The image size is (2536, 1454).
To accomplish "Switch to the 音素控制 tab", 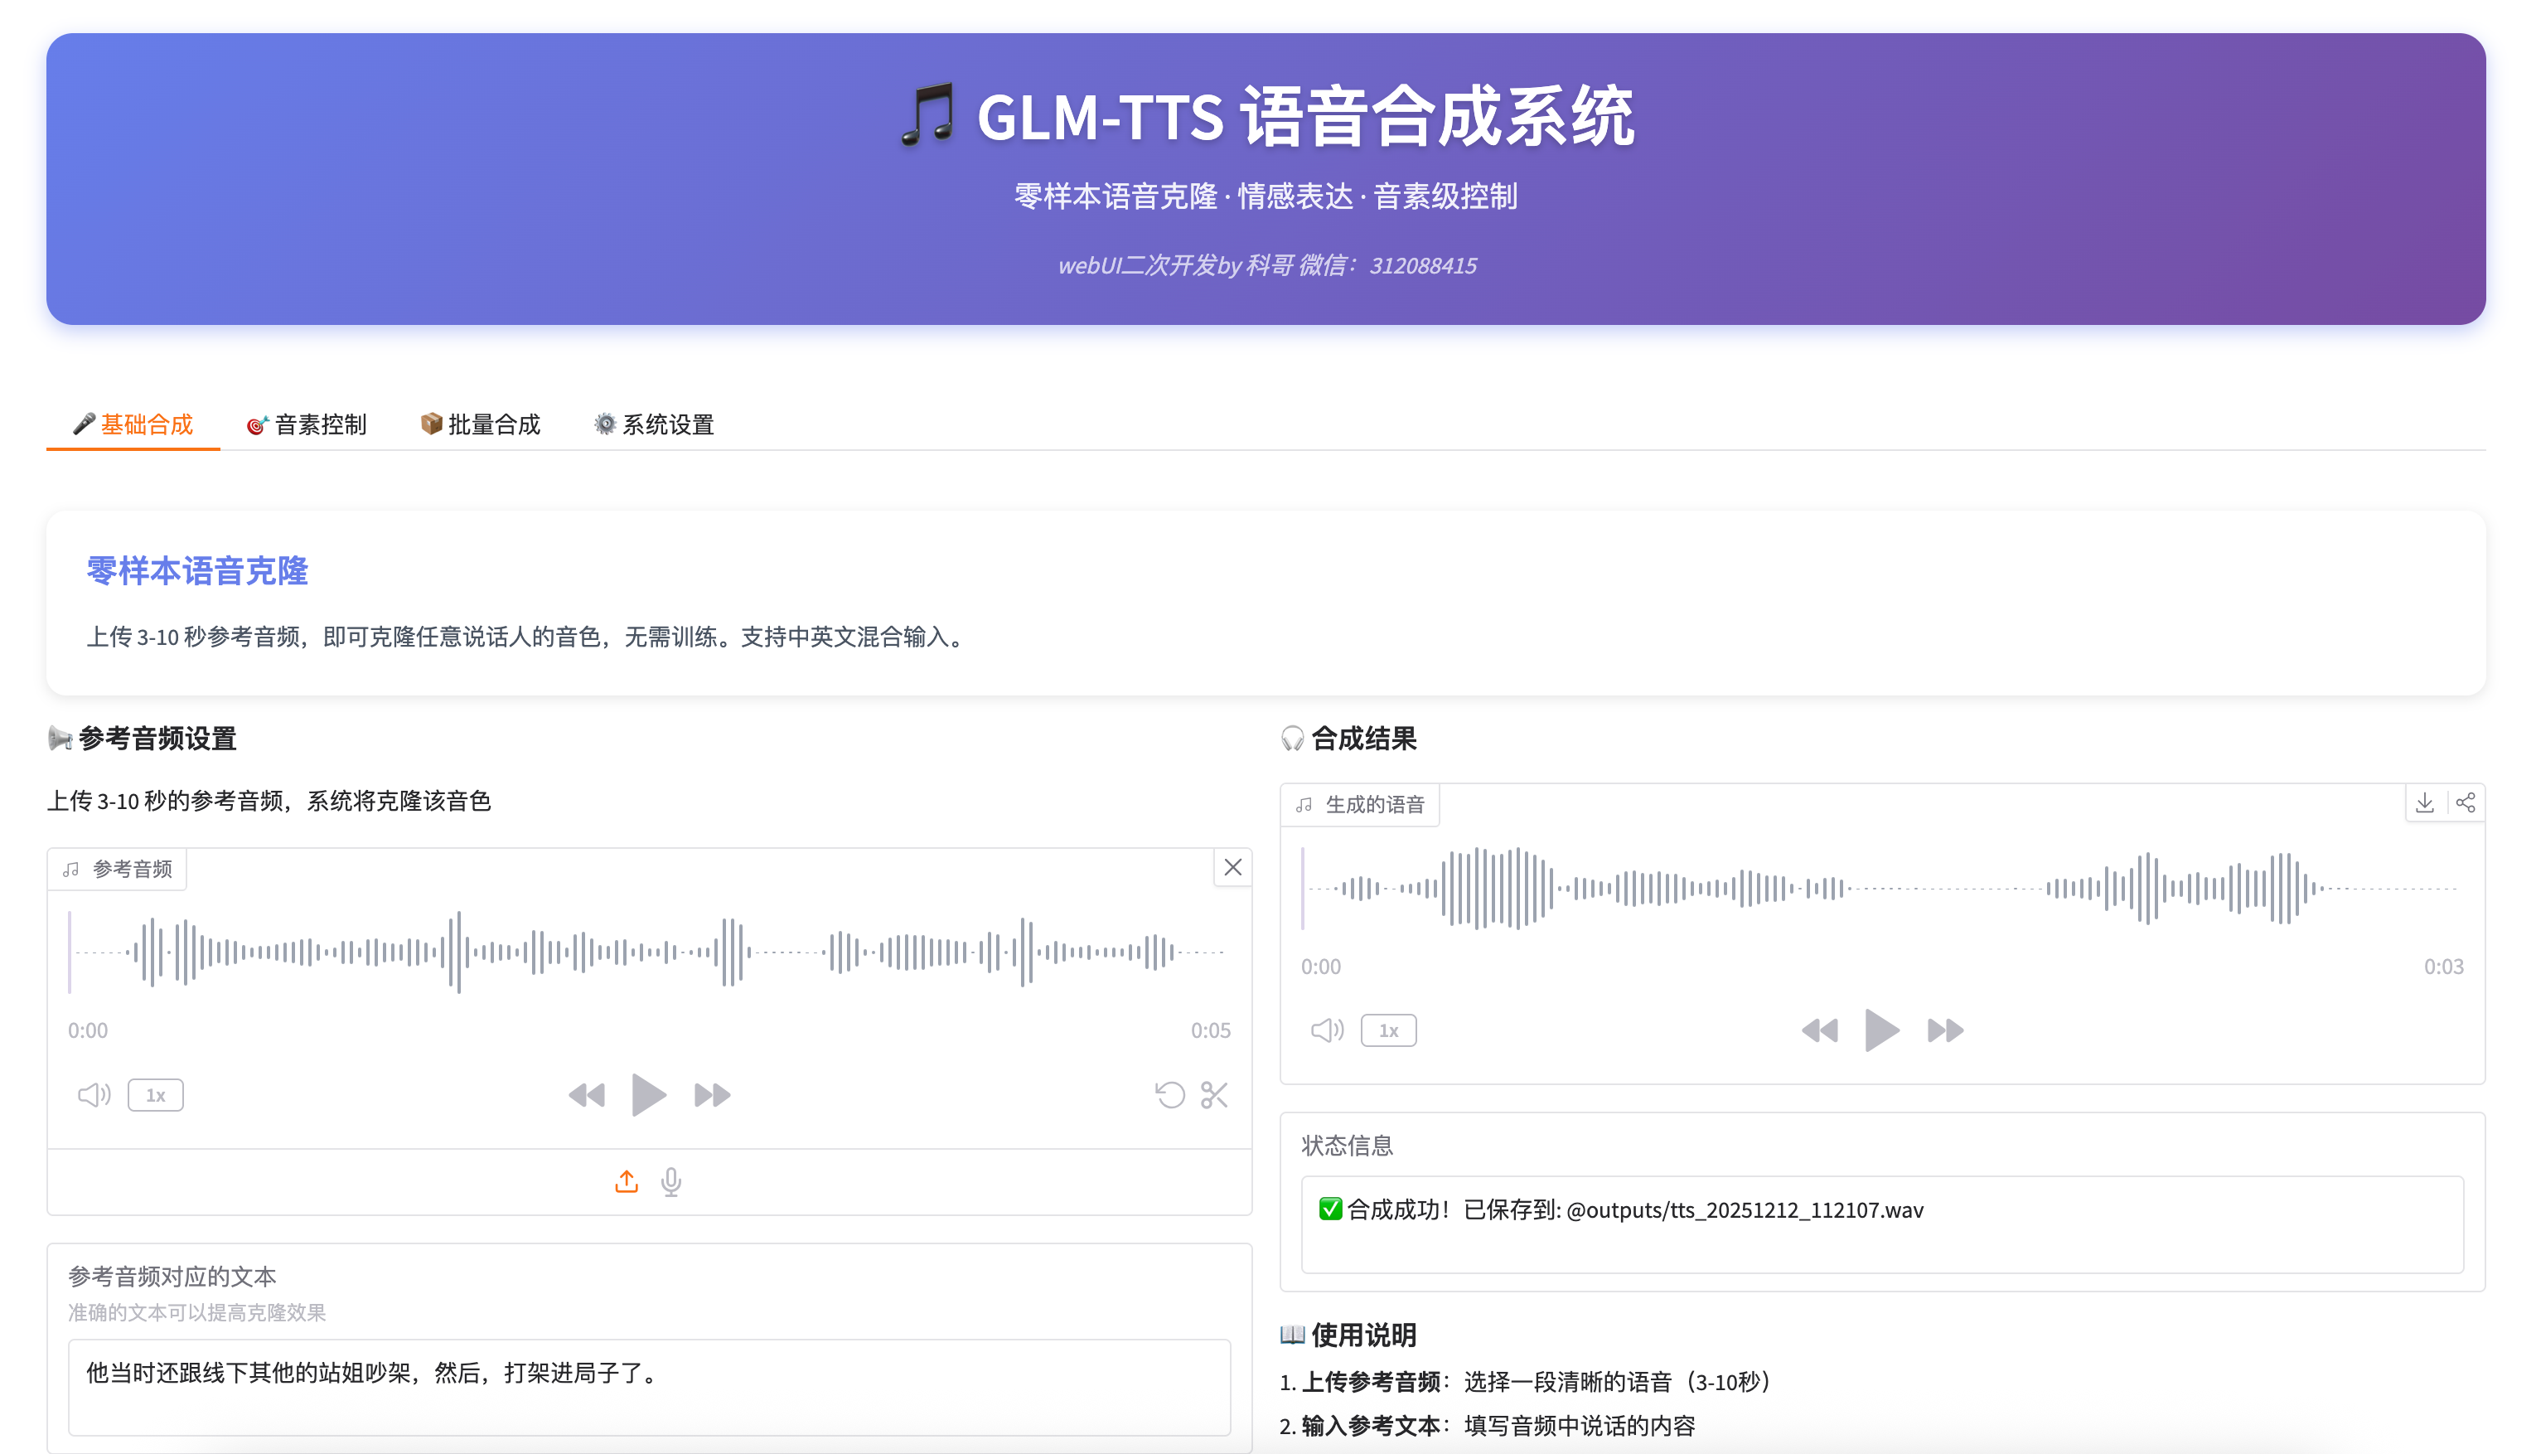I will tap(307, 424).
